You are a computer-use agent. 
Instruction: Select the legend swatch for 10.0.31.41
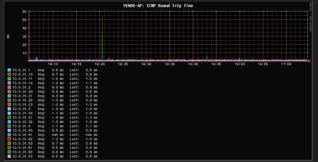[x=9, y=135]
